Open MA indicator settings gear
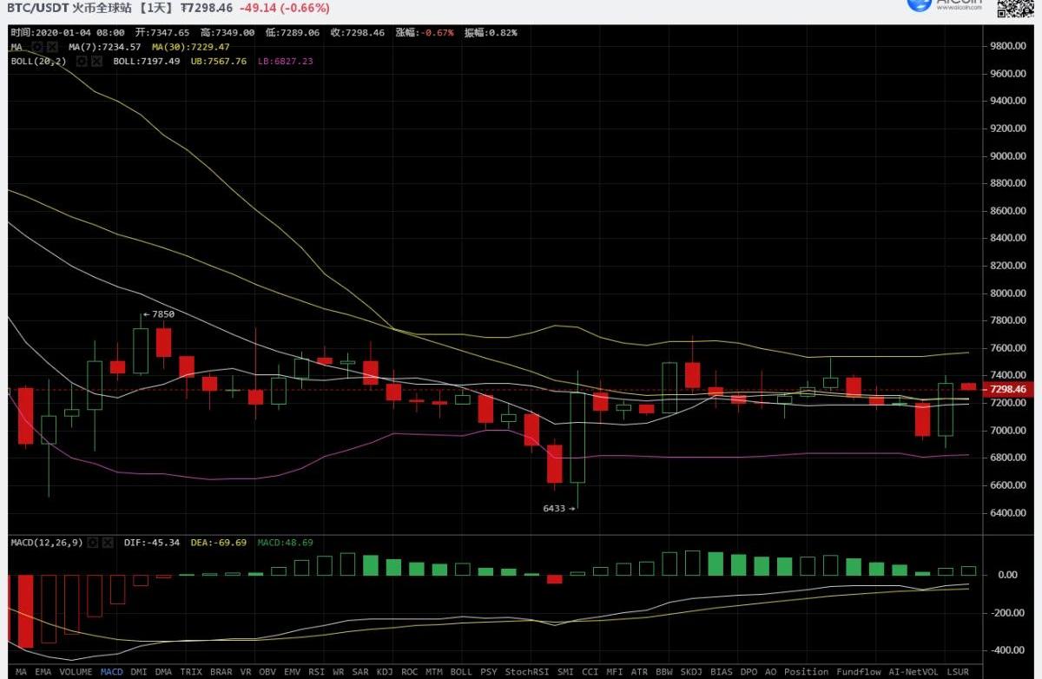 36,47
